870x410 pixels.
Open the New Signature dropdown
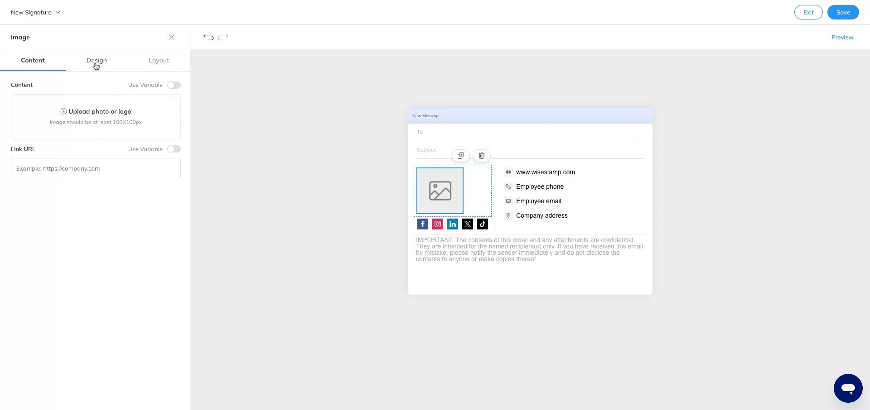[x=35, y=12]
